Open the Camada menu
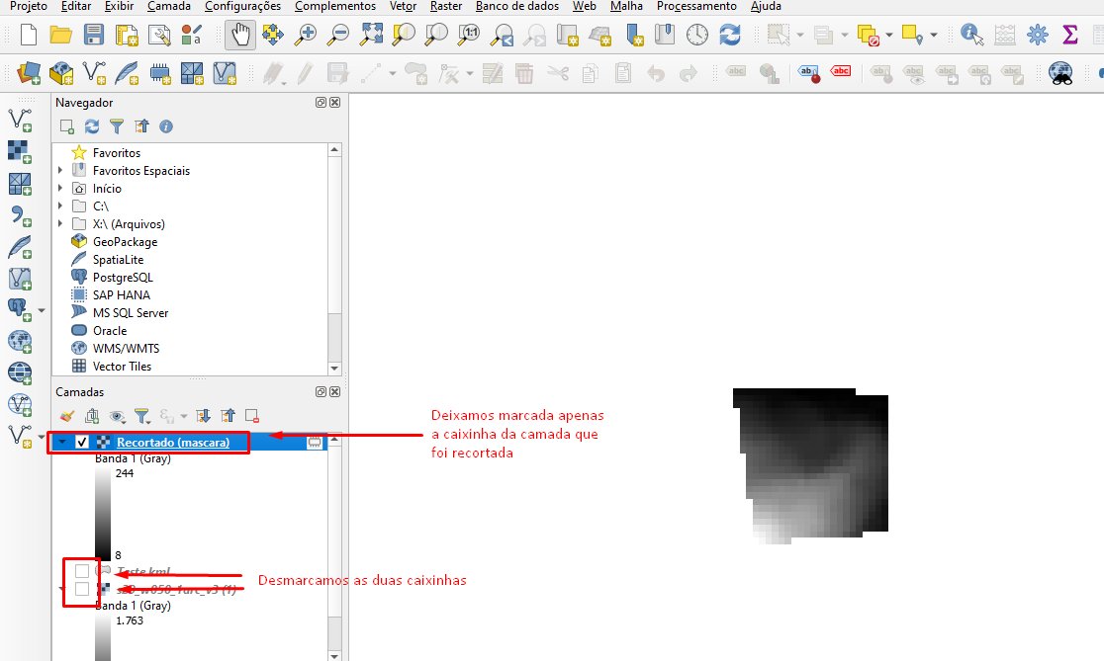Image resolution: width=1104 pixels, height=661 pixels. pos(169,6)
